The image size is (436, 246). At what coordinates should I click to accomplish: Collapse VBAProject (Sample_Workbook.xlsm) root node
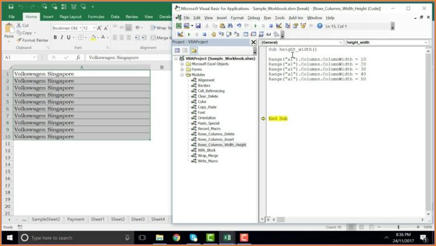176,58
